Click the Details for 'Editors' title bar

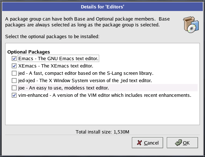coord(102,7)
